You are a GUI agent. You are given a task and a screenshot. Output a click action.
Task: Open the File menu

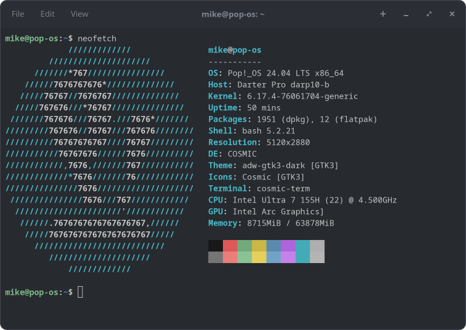[17, 14]
